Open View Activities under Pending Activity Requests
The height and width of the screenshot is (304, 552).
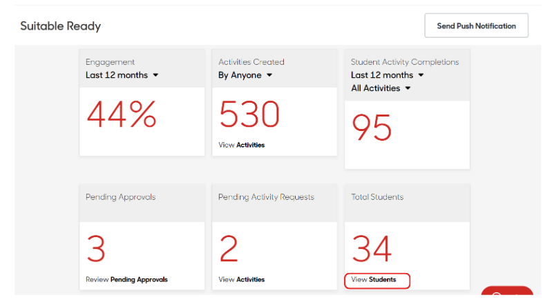tap(241, 279)
